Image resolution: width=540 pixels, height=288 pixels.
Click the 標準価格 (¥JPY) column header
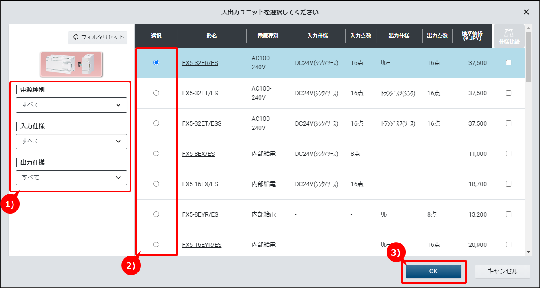[x=472, y=36]
